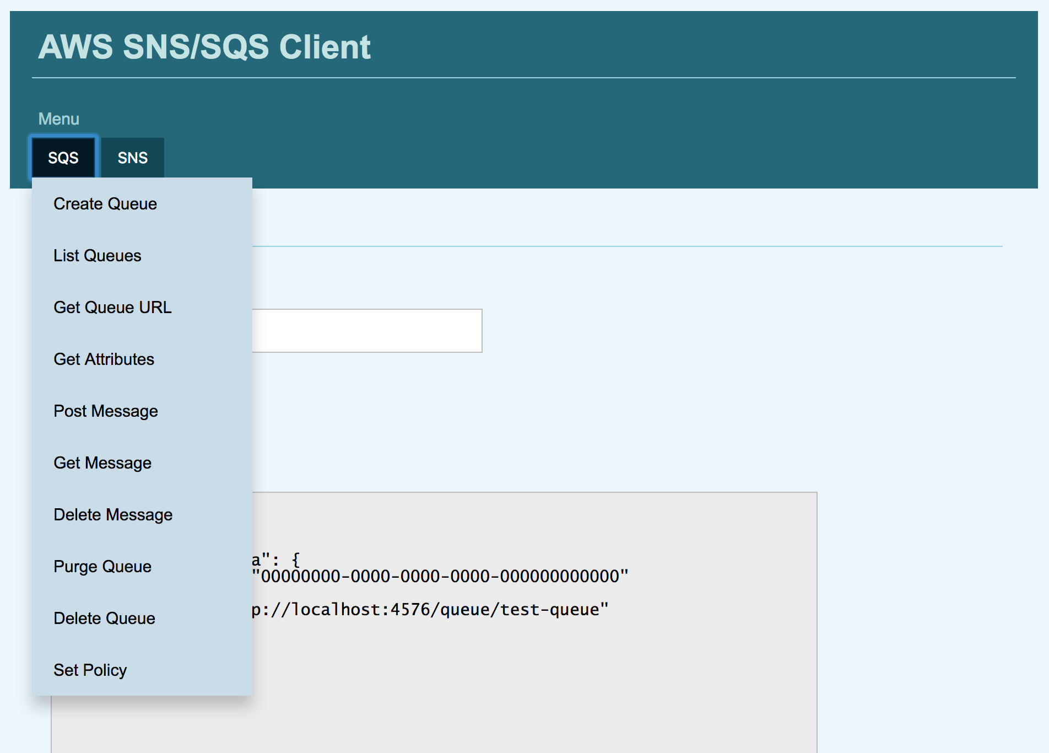Open the Get Queue URL option

[112, 308]
